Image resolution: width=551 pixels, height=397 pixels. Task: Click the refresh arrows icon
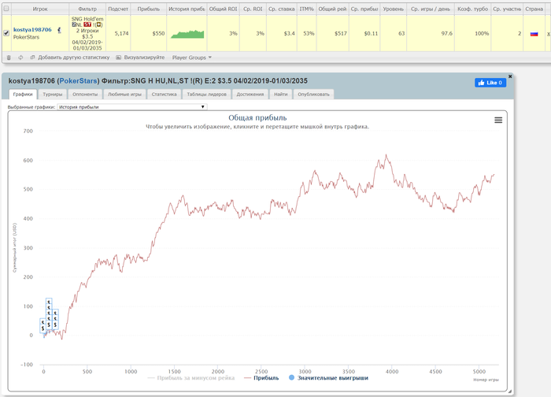20,58
